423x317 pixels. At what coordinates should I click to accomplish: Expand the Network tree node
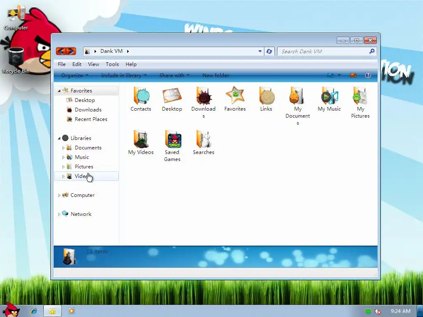(x=59, y=214)
